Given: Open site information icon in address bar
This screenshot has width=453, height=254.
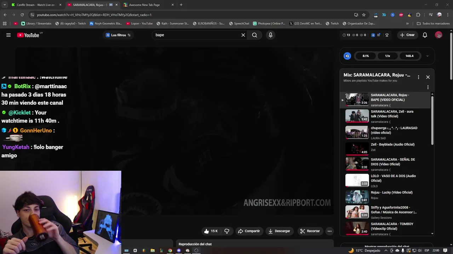Looking at the screenshot, I should pyautogui.click(x=32, y=15).
